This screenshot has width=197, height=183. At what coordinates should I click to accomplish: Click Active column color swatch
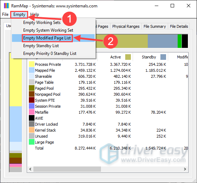[128, 57]
